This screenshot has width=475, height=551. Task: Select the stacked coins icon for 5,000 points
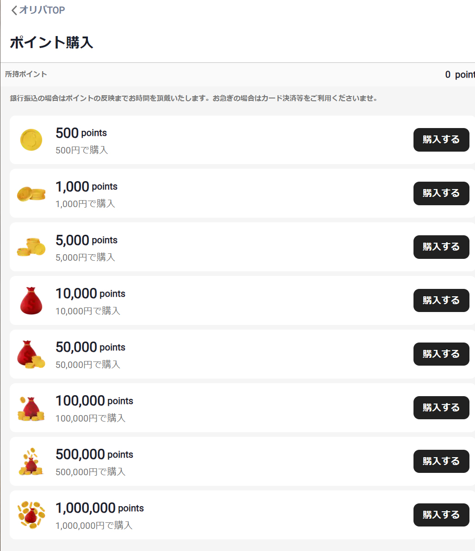[x=31, y=247]
